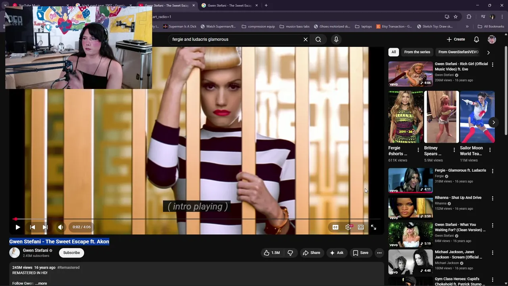Play the Sweet Escape video

pyautogui.click(x=17, y=227)
